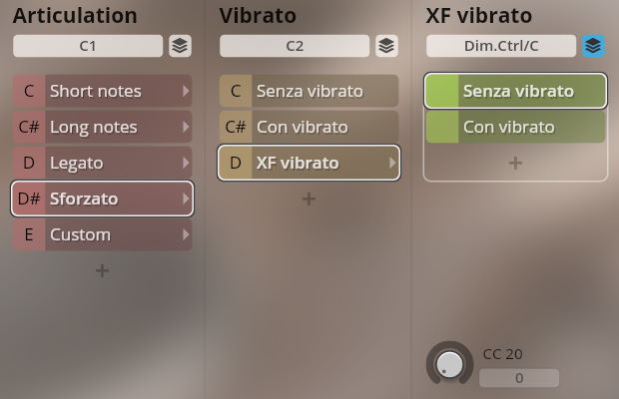Expand the XF vibrato arrow in Vibrato list
This screenshot has height=399, width=619.
pyautogui.click(x=391, y=163)
